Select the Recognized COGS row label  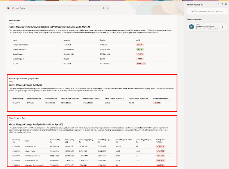pyautogui.click(x=19, y=50)
